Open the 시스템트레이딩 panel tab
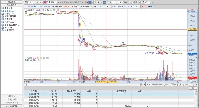This screenshot has width=199, height=108. click(12, 103)
